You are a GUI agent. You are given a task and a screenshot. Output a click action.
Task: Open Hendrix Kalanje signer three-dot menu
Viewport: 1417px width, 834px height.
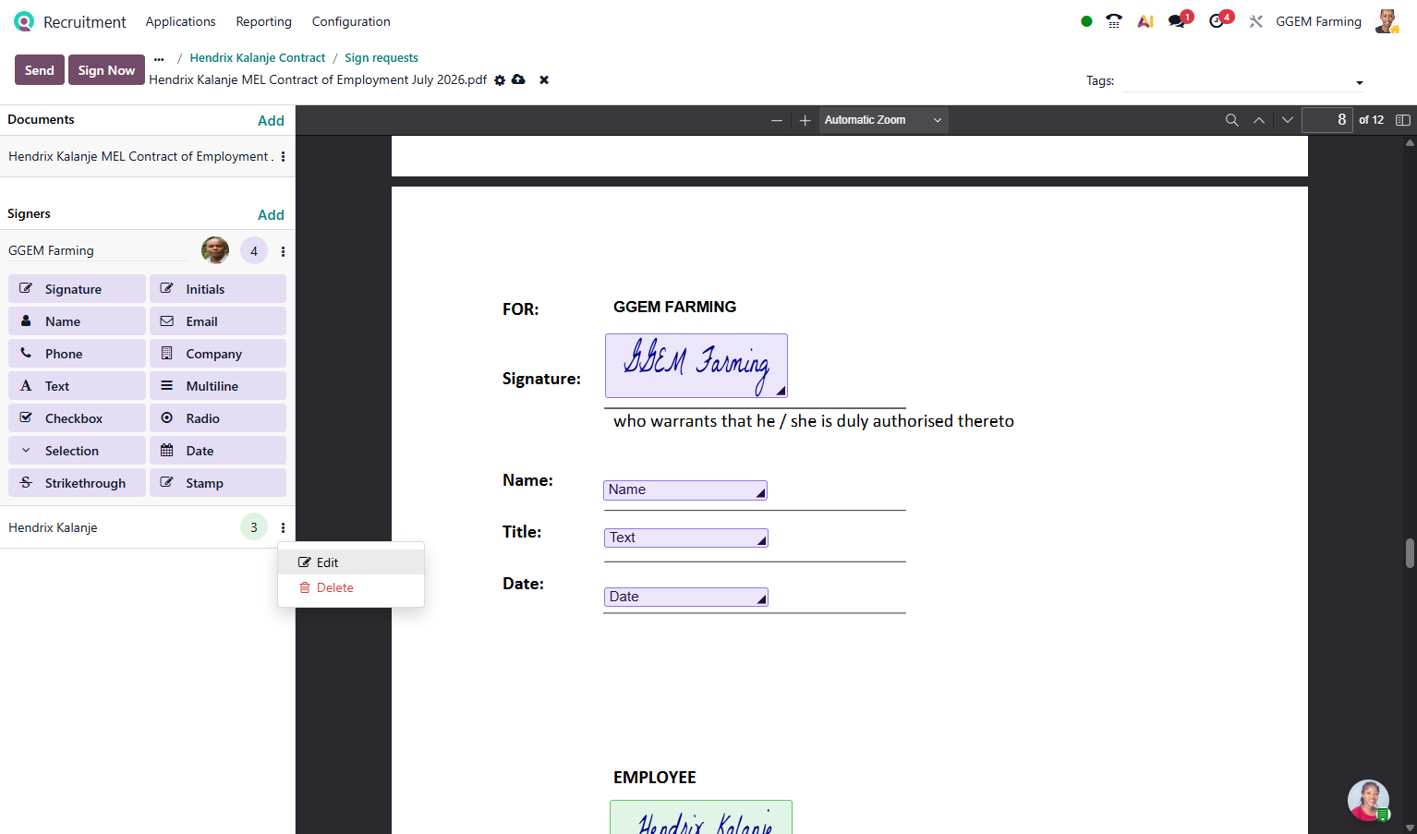click(283, 528)
